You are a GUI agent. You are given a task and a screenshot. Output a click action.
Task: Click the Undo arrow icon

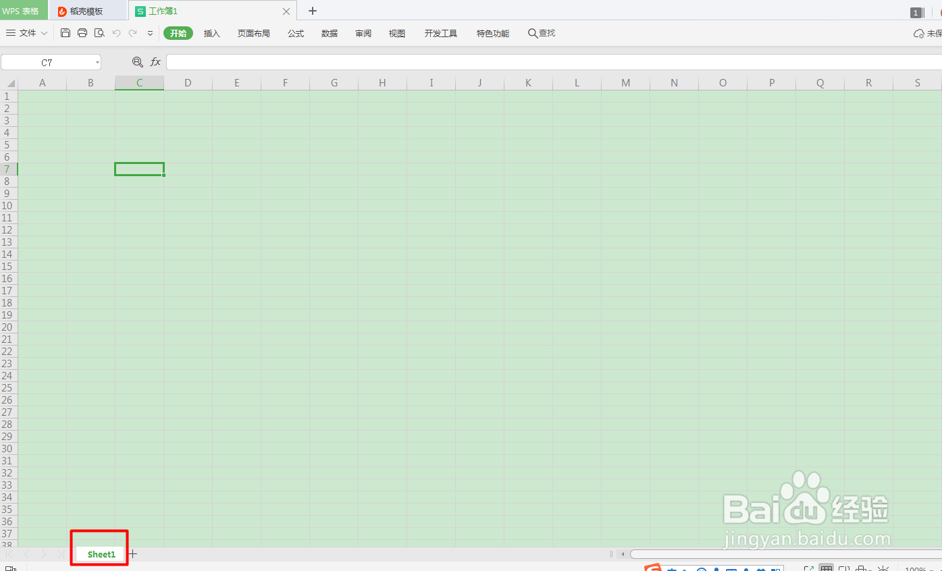point(116,33)
